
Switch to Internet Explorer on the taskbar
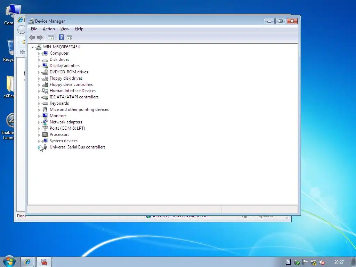tap(27, 262)
